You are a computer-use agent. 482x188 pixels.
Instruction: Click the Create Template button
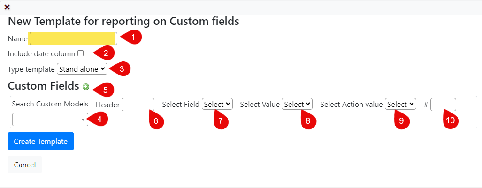point(41,141)
